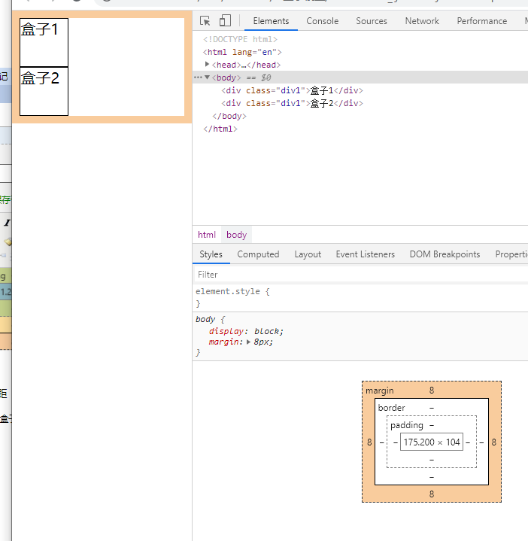528x541 pixels.
Task: Open the Network tab
Action: pos(422,21)
